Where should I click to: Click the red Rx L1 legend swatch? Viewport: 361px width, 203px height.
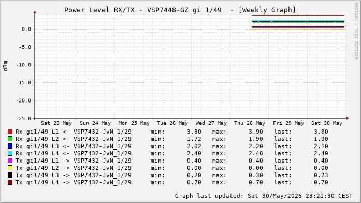tap(10, 132)
